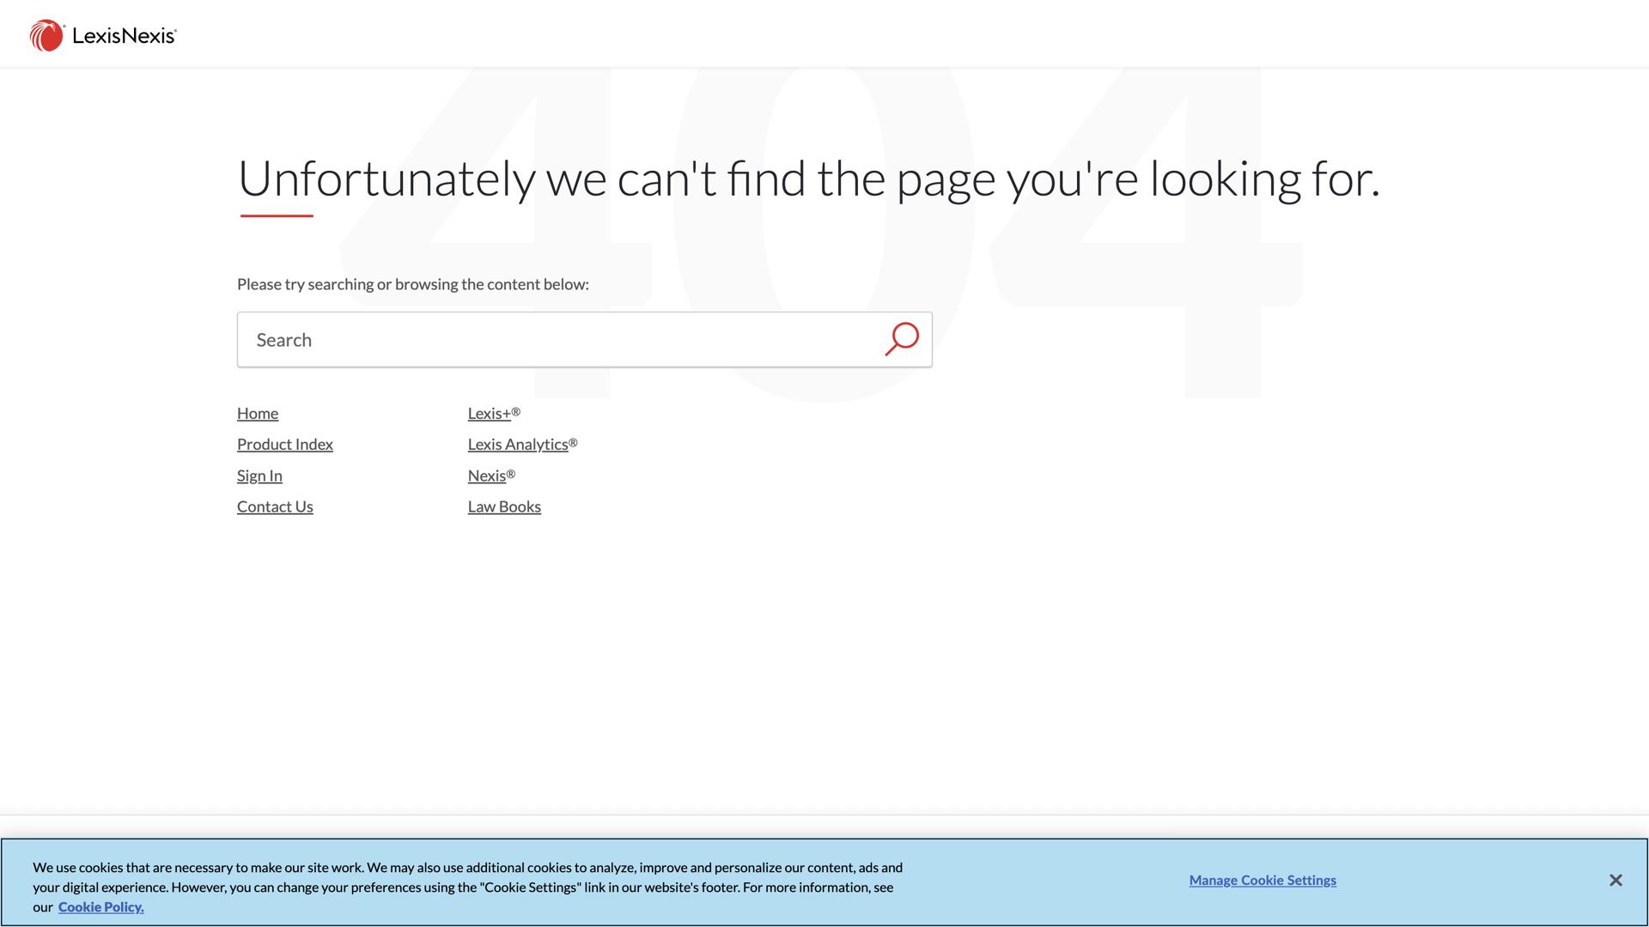Browse to Law Books
This screenshot has width=1649, height=927.
[503, 506]
